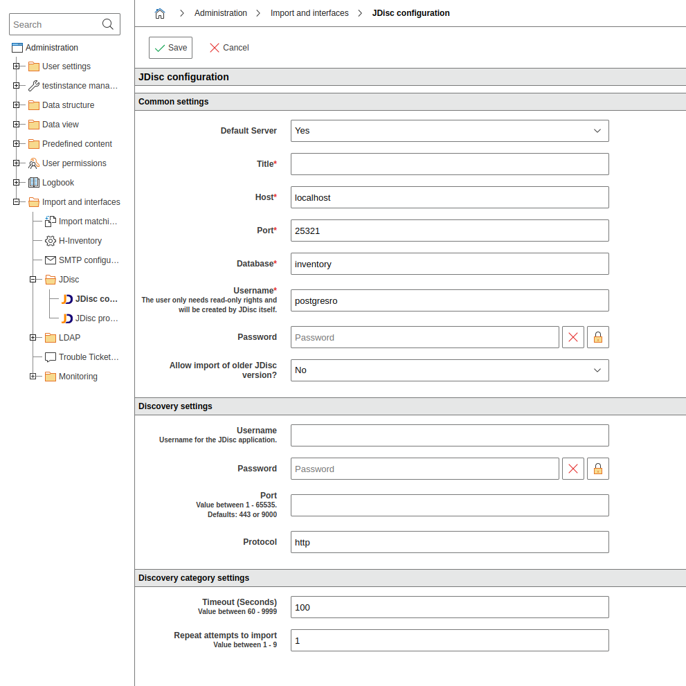This screenshot has width=686, height=686.
Task: Expand the Data structure tree node
Action: pos(16,105)
